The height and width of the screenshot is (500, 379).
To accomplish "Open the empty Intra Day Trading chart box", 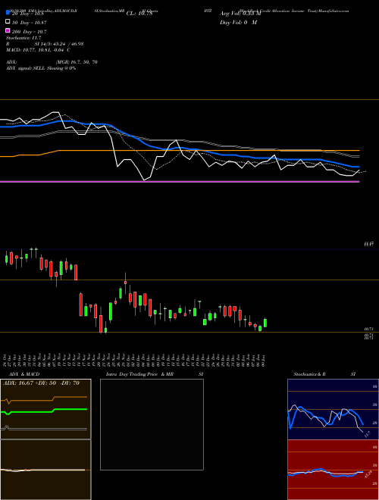I will [x=152, y=424].
